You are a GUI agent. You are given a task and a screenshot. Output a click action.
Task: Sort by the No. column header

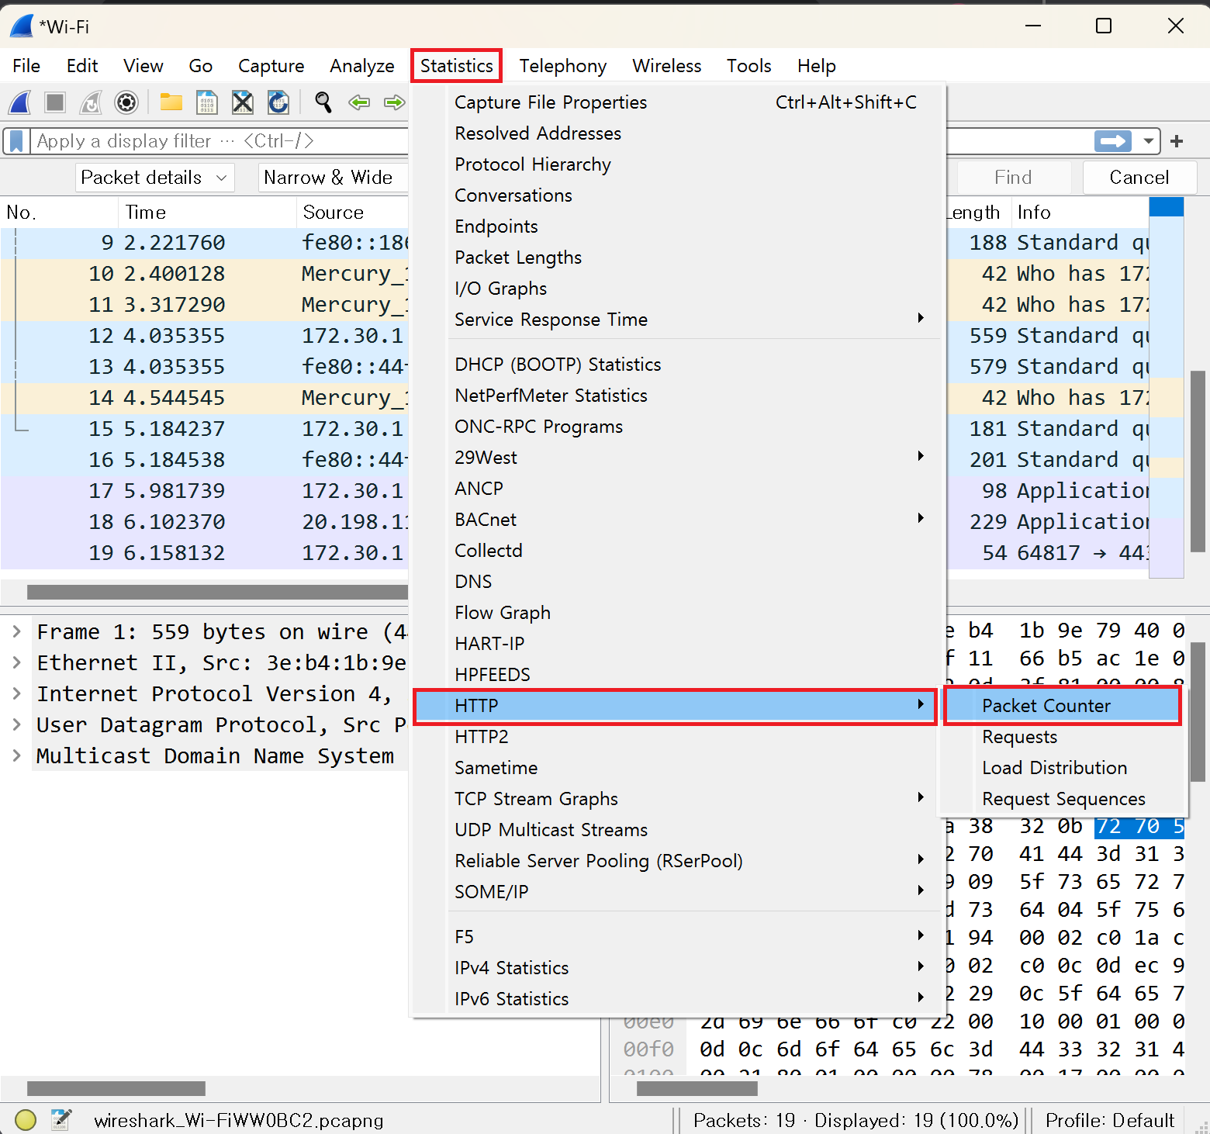coord(60,213)
